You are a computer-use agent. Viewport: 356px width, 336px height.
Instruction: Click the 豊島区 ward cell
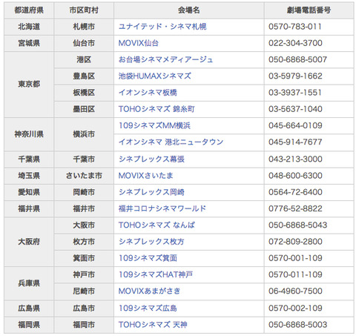[84, 76]
